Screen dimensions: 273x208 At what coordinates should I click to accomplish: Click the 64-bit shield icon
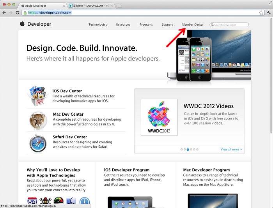[x=32, y=201]
